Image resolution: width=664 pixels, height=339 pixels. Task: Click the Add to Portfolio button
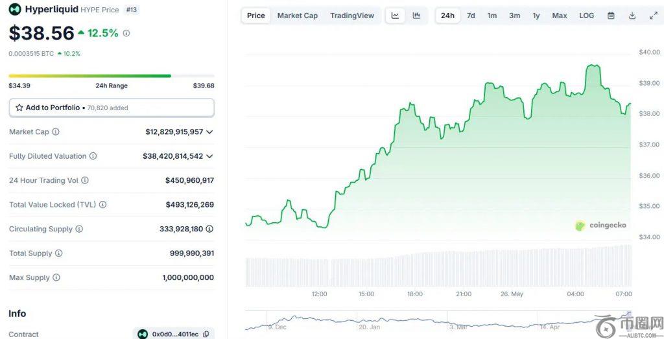tap(112, 108)
